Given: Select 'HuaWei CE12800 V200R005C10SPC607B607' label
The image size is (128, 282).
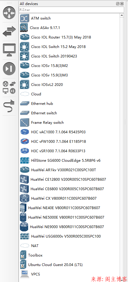Looking at the screenshot, I should click(x=68, y=180).
